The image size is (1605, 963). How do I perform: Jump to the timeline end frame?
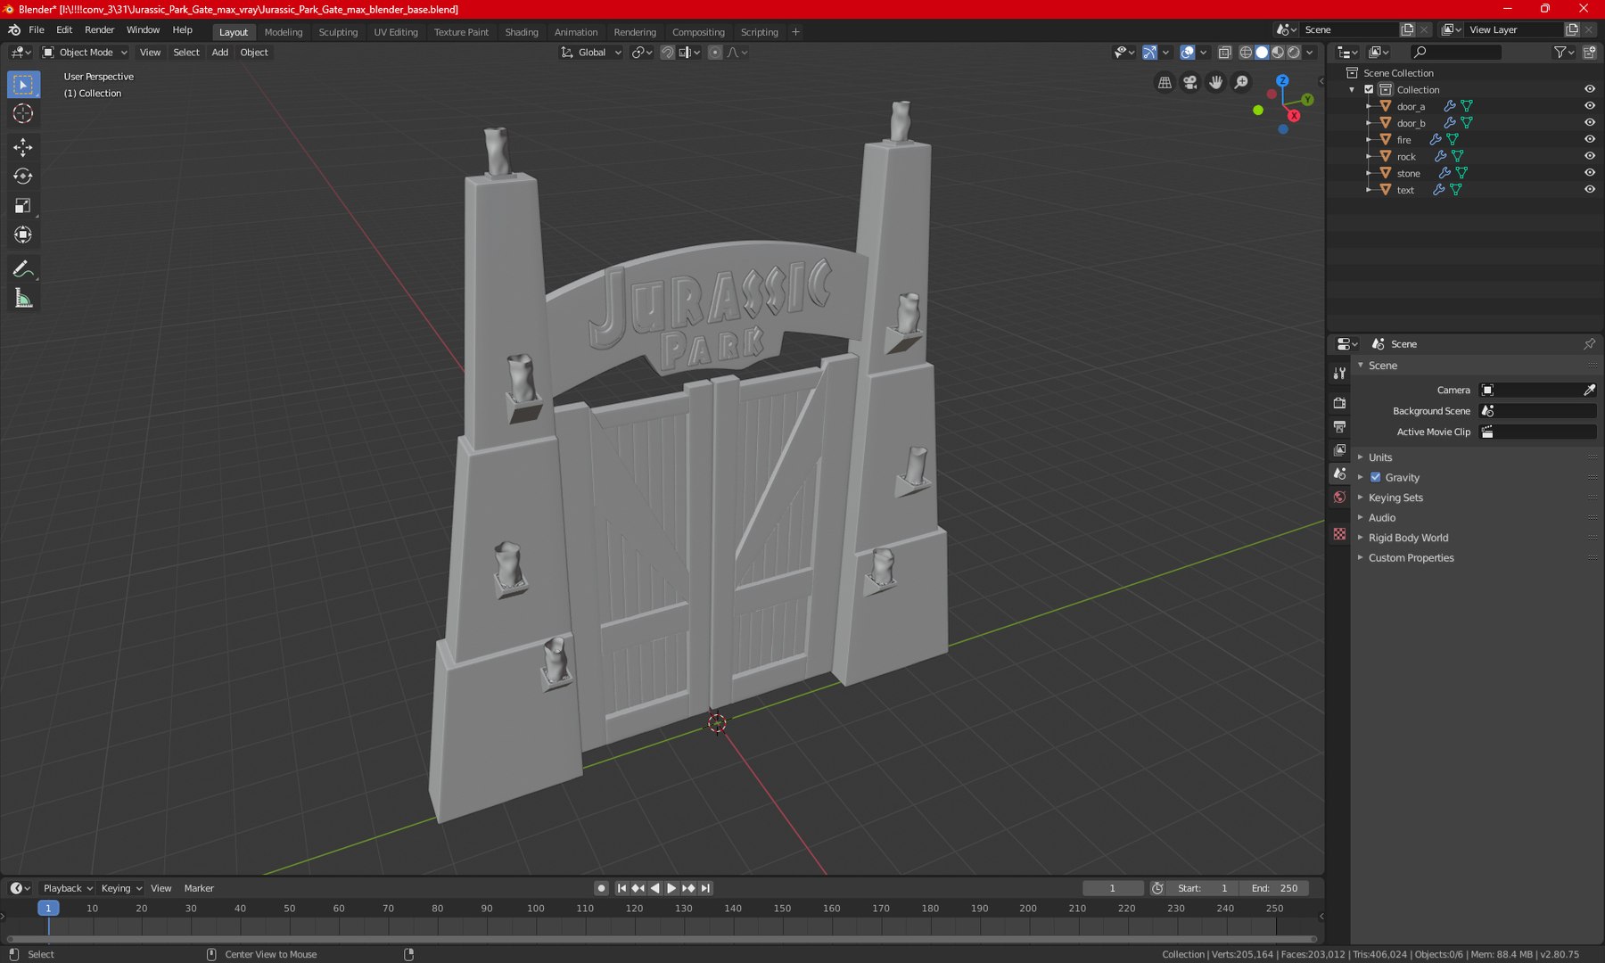coord(705,888)
